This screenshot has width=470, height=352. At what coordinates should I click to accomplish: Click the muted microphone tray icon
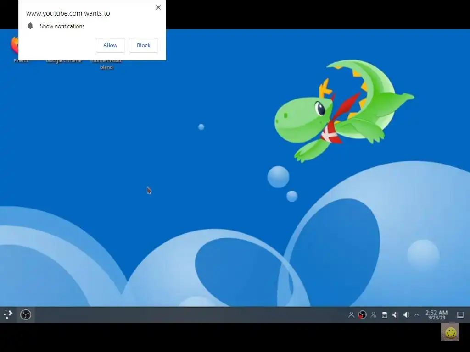coord(395,314)
